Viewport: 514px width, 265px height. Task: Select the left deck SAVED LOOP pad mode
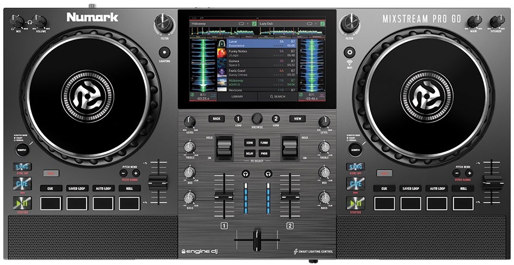[77, 188]
